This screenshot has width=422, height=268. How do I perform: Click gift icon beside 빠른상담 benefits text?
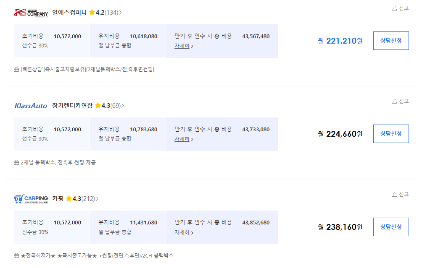tap(16, 69)
